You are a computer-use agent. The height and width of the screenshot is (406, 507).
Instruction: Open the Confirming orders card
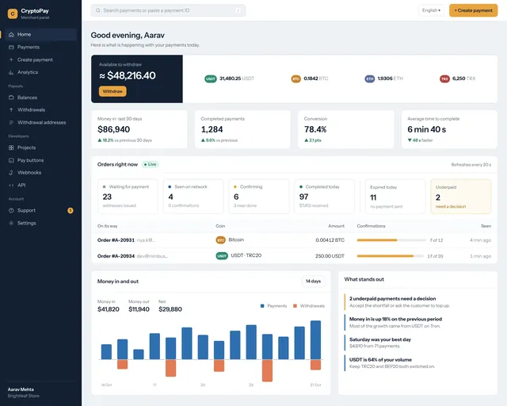259,196
